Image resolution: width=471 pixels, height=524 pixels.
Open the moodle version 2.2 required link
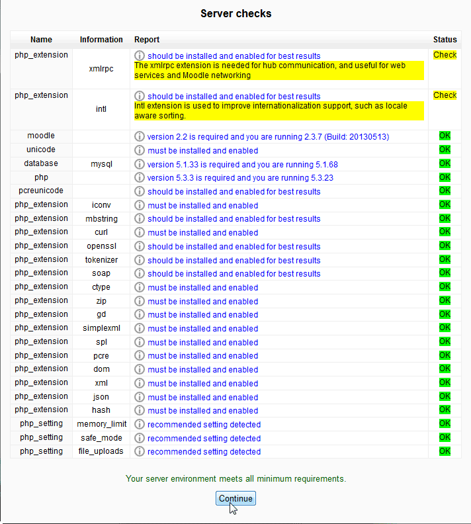click(268, 136)
